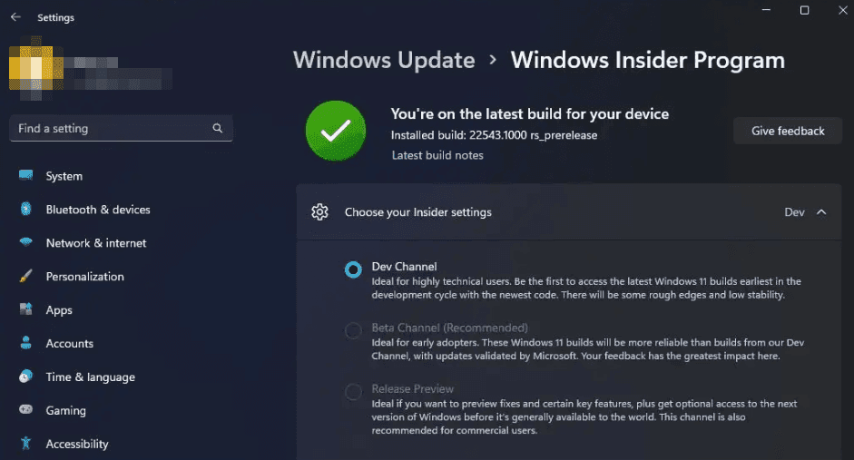The width and height of the screenshot is (854, 460).
Task: Click the Insider settings gear icon
Action: 319,211
